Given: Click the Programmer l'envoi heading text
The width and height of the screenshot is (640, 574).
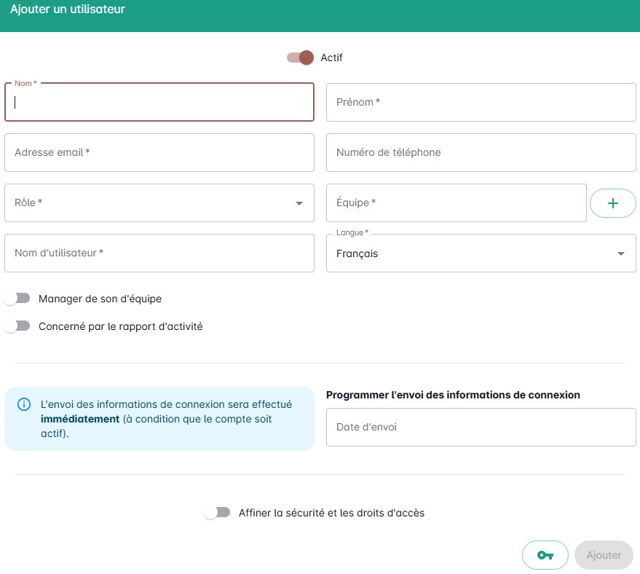Looking at the screenshot, I should pos(453,395).
